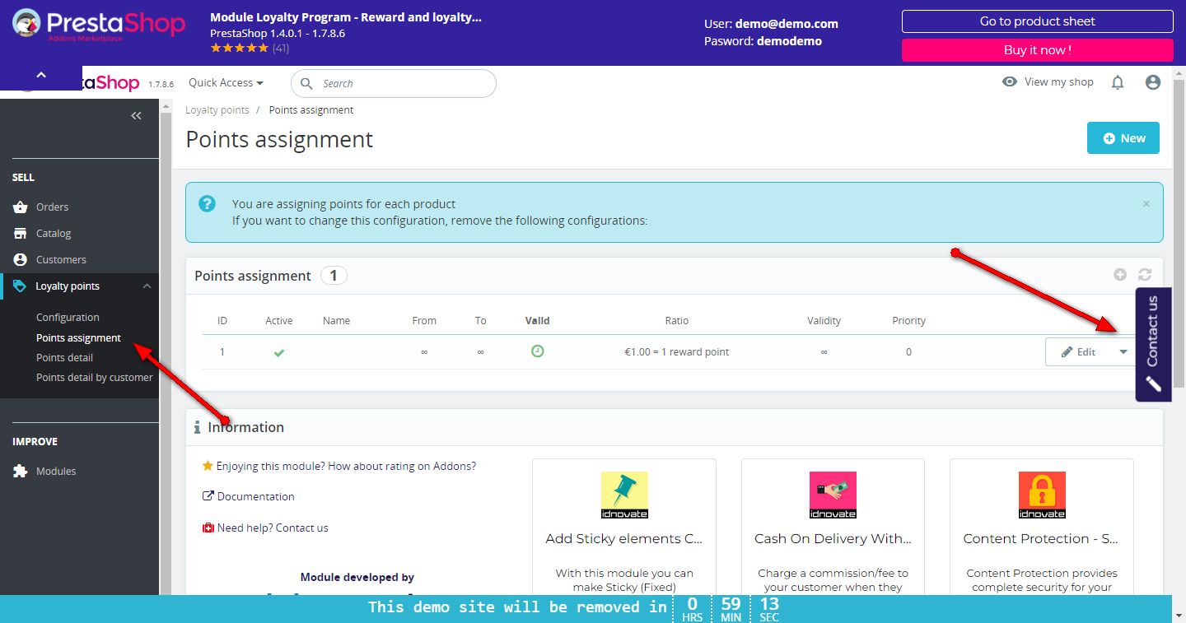
Task: Click the help question mark icon
Action: pos(208,203)
